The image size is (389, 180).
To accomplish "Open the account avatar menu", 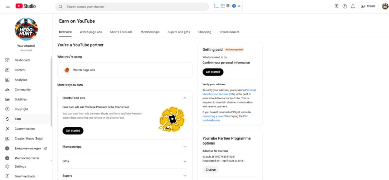I will (385, 6).
